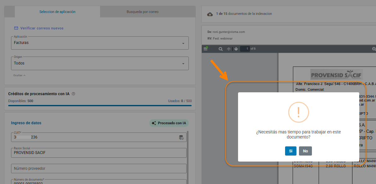The height and width of the screenshot is (184, 376).
Task: Click the '¿Necesitás mas tiempo' dialog message
Action: tap(298, 134)
